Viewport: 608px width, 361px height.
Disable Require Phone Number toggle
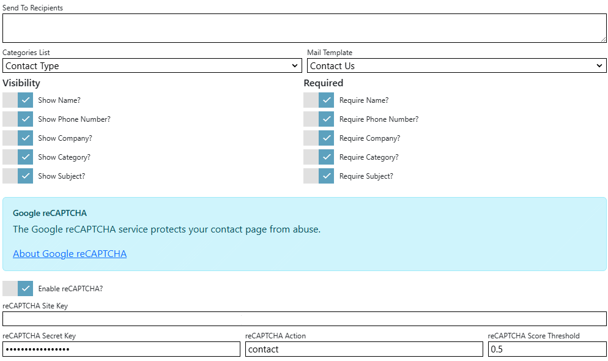pyautogui.click(x=319, y=119)
